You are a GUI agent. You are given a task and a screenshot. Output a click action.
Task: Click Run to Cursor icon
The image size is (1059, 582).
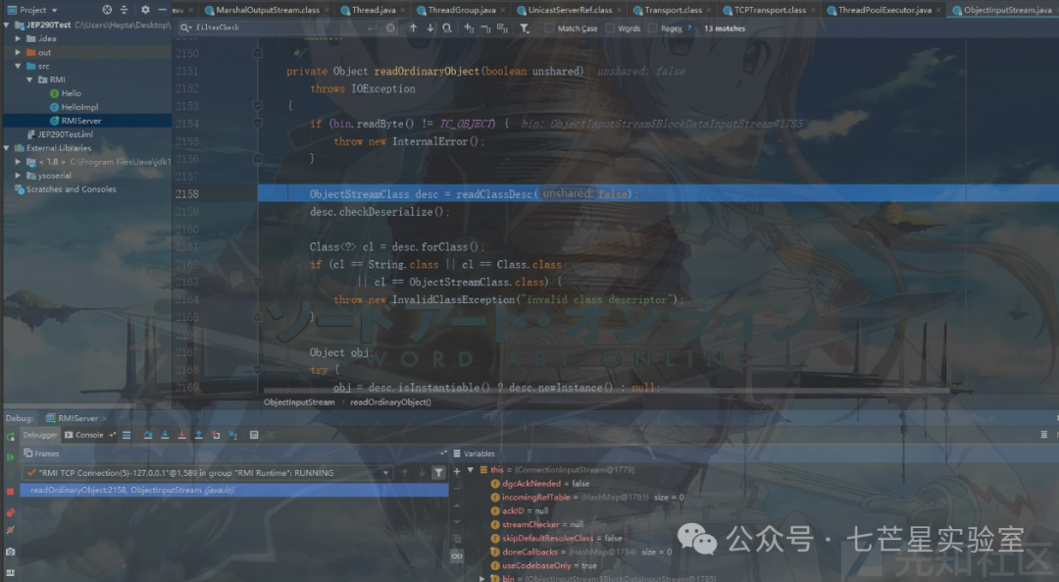click(233, 435)
